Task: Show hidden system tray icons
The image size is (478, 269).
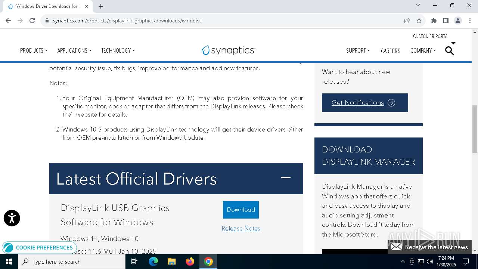Action: (403, 262)
